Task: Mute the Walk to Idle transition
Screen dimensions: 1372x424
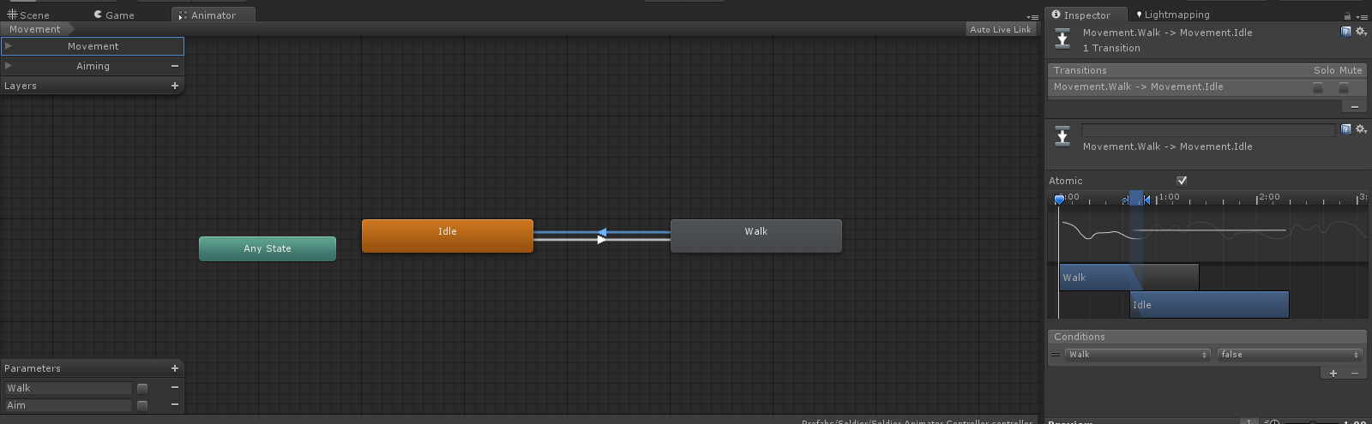Action: (x=1344, y=87)
